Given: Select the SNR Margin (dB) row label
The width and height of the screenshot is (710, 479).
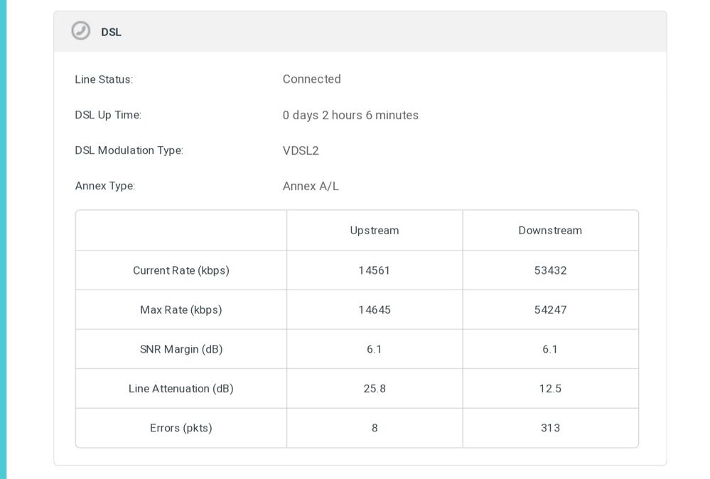Looking at the screenshot, I should click(181, 349).
